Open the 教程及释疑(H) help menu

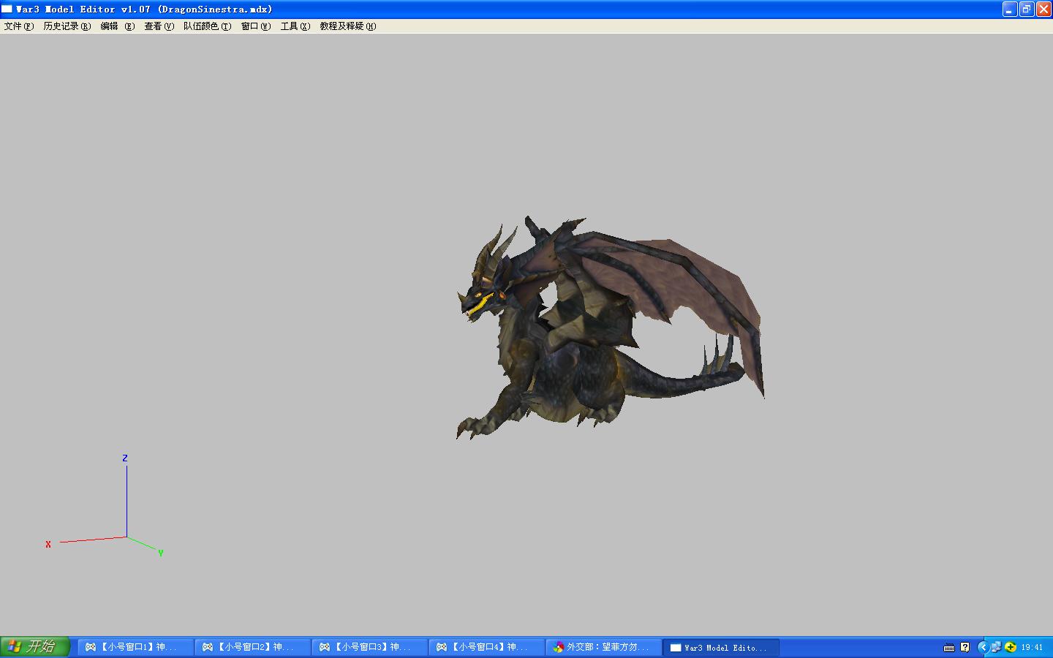tap(348, 26)
